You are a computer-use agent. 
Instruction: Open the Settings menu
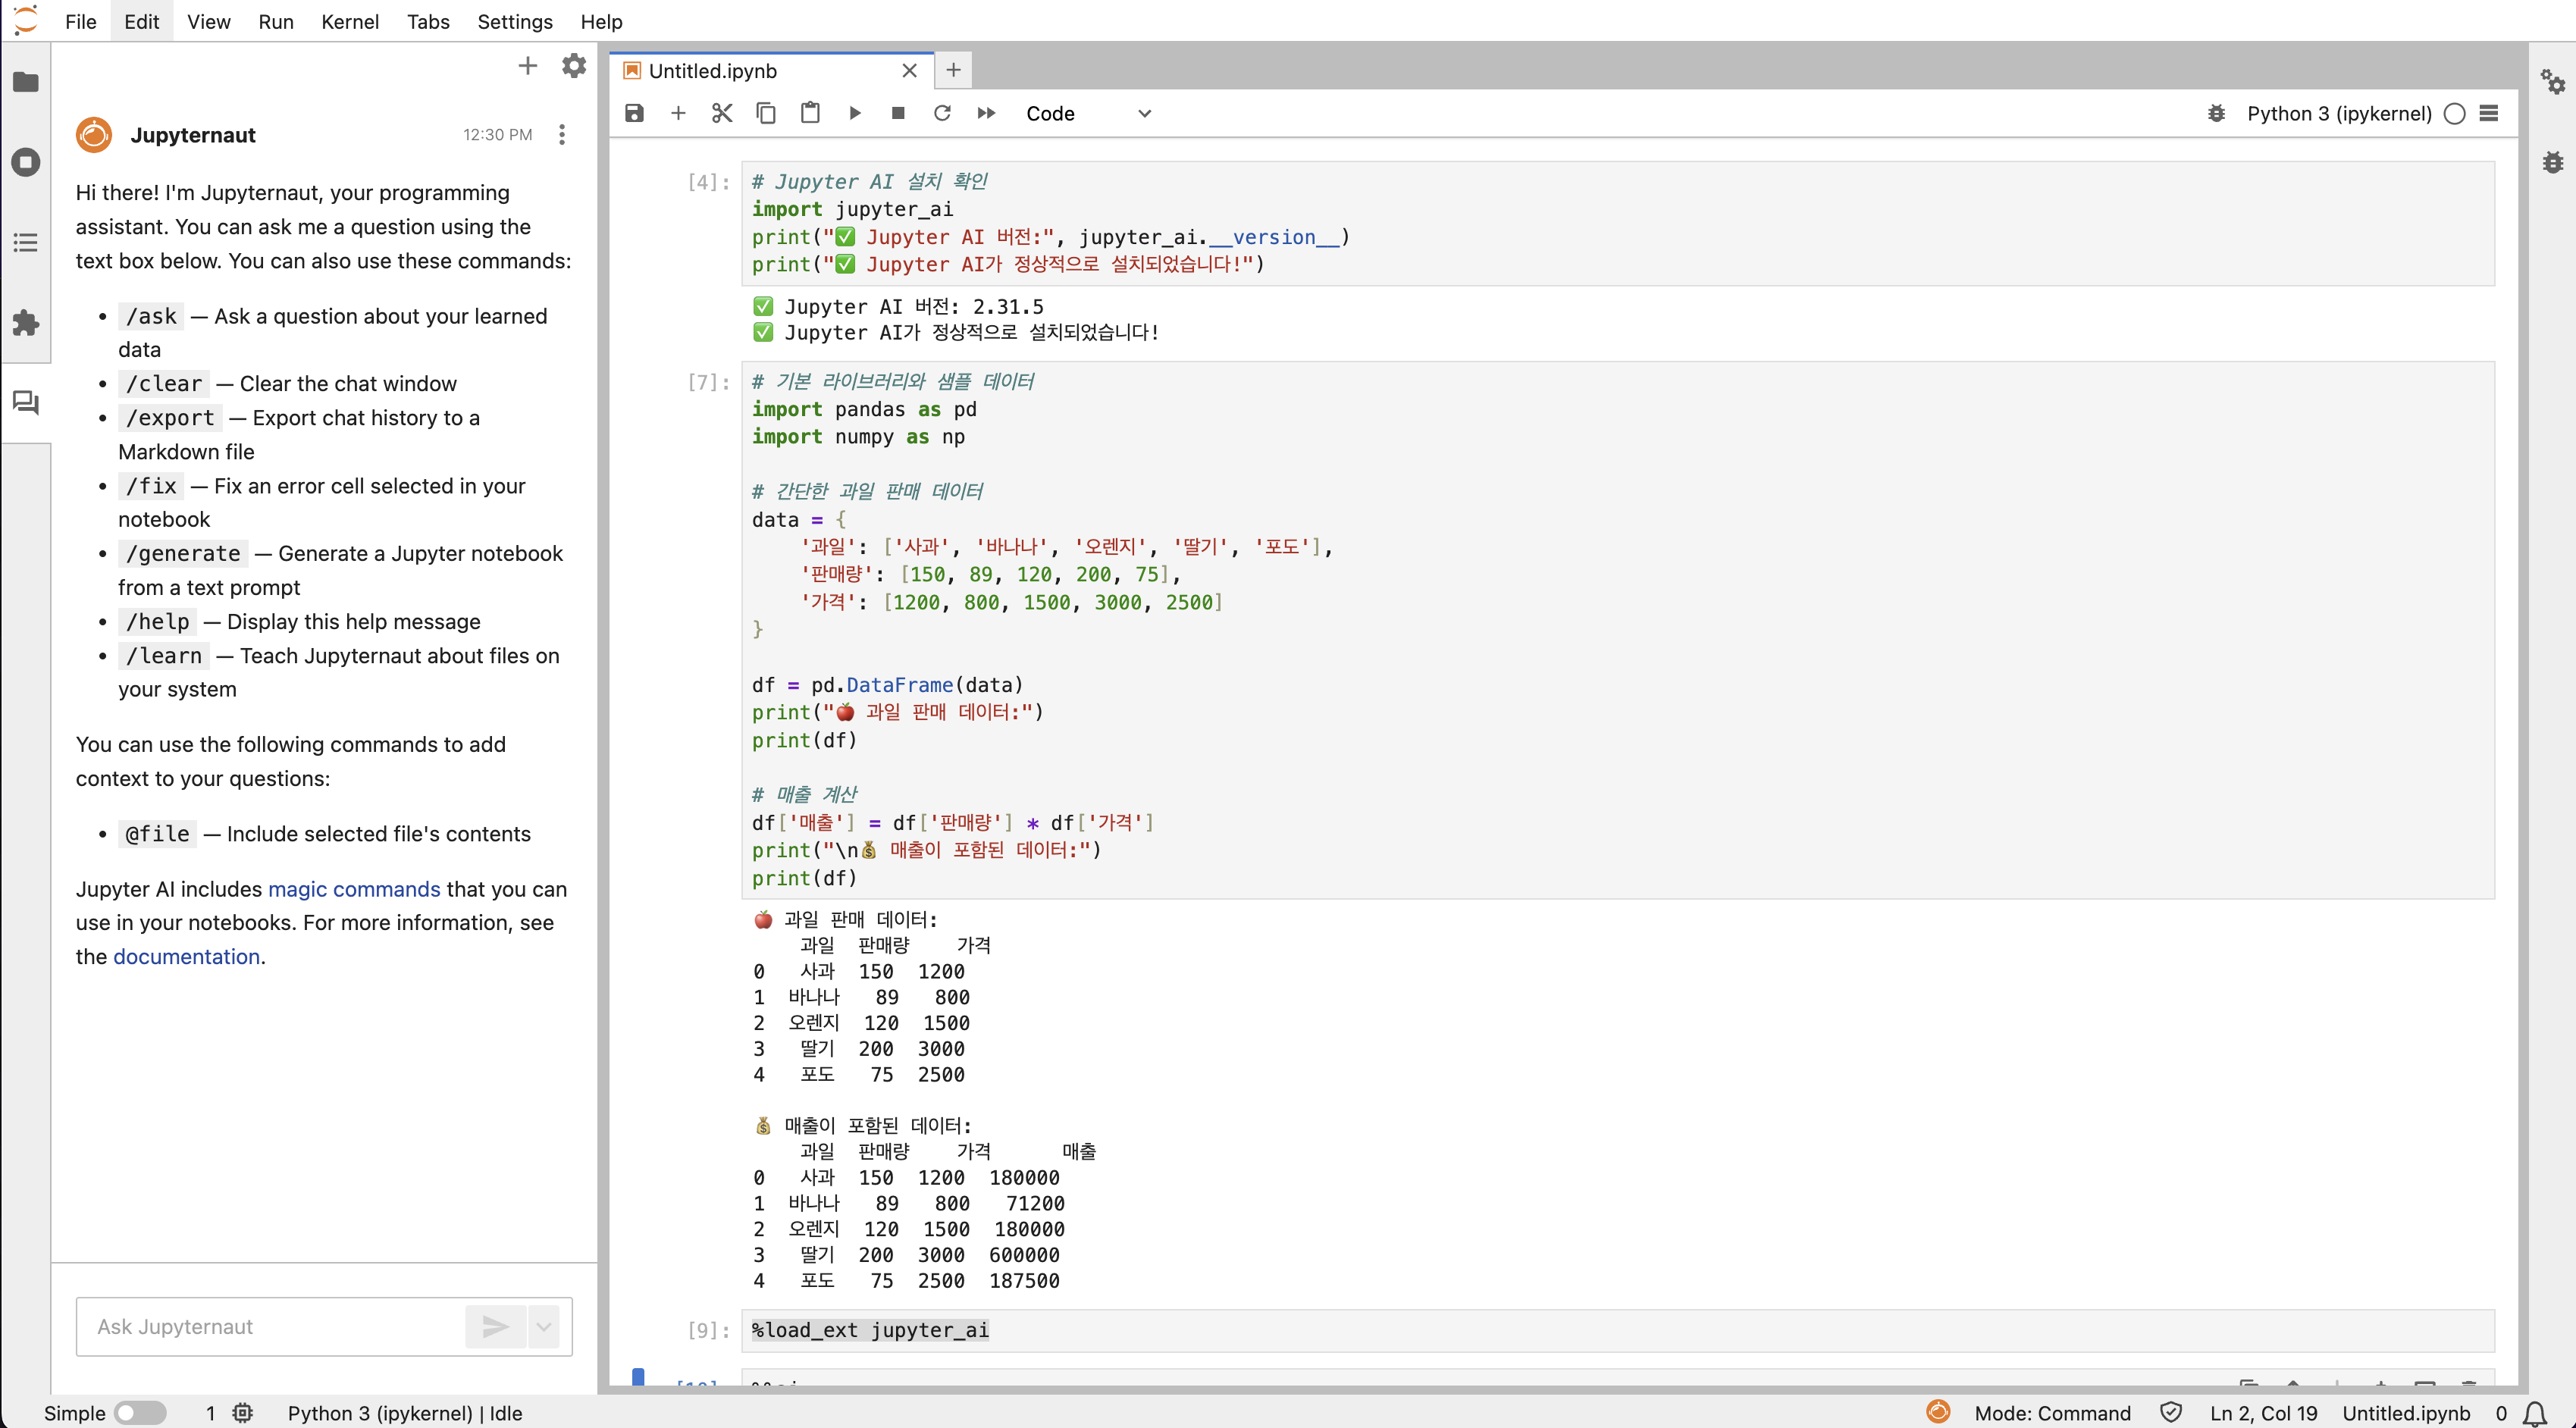click(x=514, y=21)
